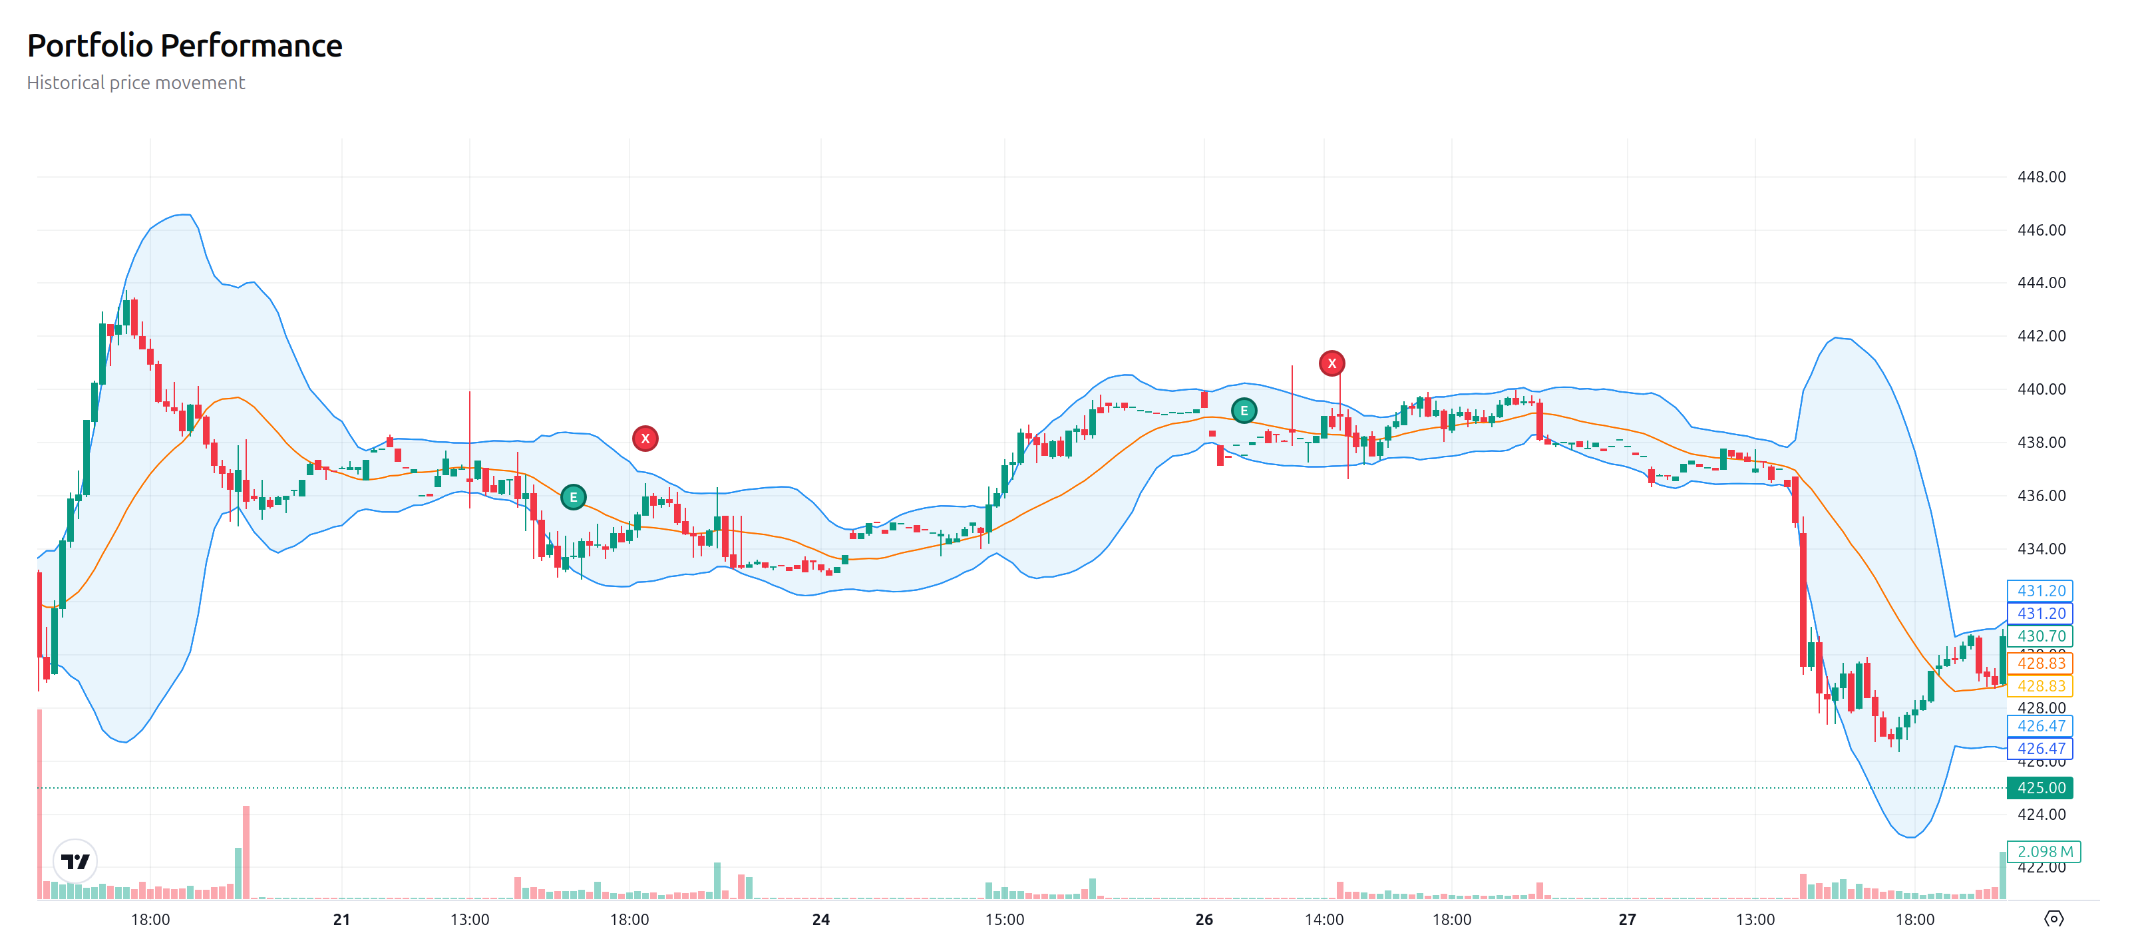Image resolution: width=2134 pixels, height=947 pixels.
Task: Click the 424.00 price axis label
Action: coord(2042,815)
